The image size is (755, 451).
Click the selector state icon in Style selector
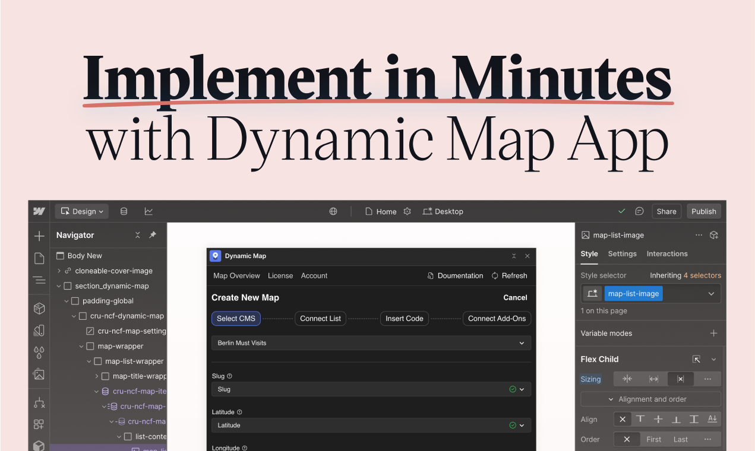(592, 293)
